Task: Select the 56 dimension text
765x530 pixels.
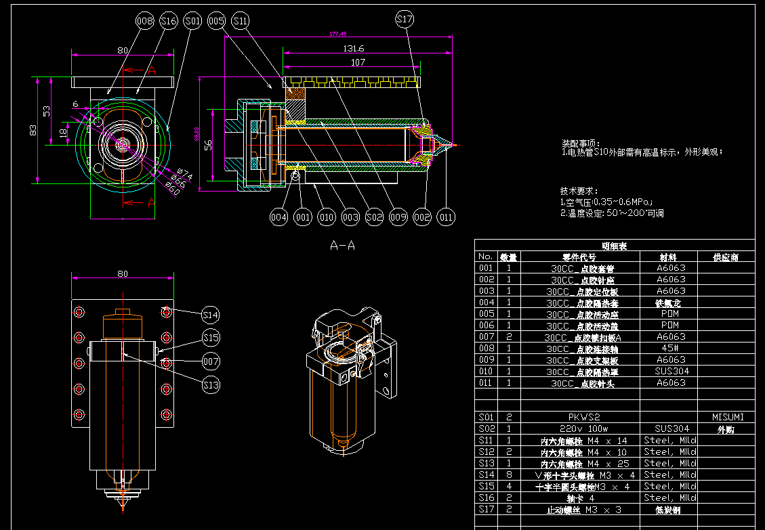Action: coord(208,143)
